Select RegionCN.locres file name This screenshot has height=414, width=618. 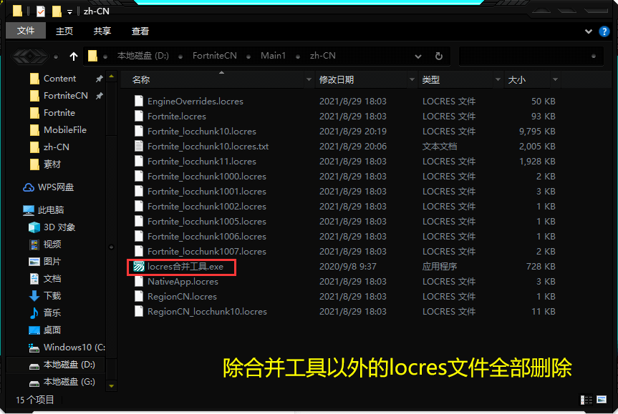tap(182, 296)
